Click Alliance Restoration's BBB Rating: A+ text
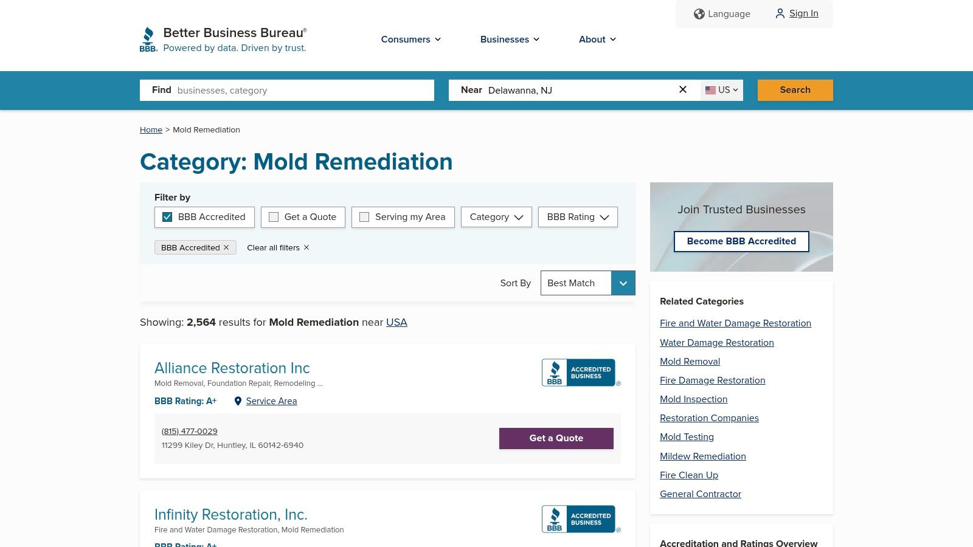Screen dimensions: 973x547 coord(185,401)
